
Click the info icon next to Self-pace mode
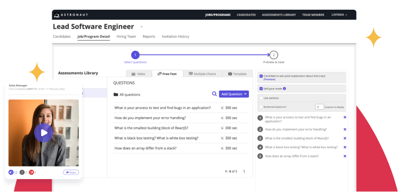point(285,89)
